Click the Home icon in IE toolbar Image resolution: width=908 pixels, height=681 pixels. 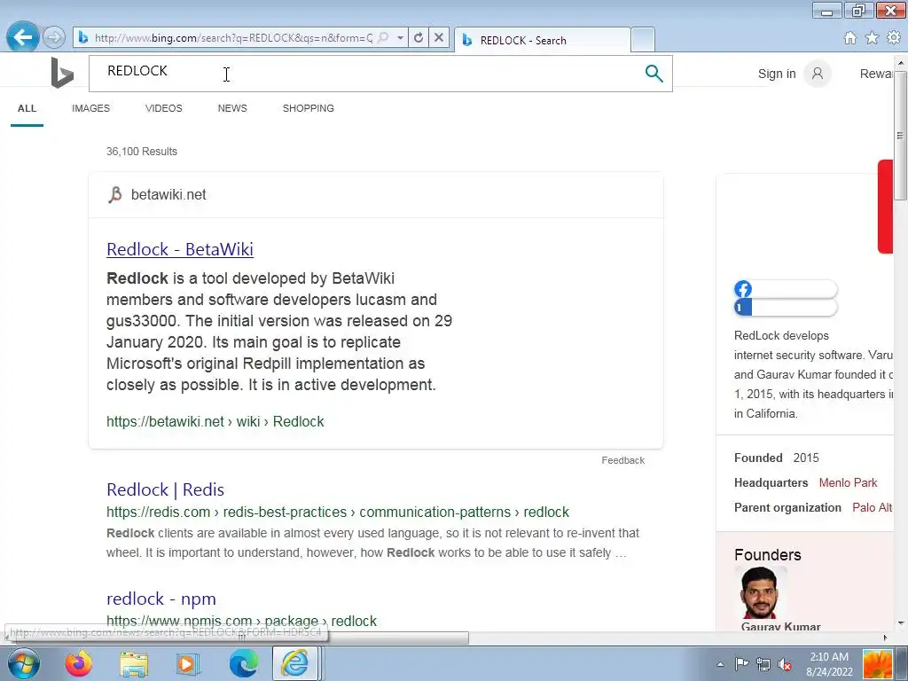coord(850,38)
